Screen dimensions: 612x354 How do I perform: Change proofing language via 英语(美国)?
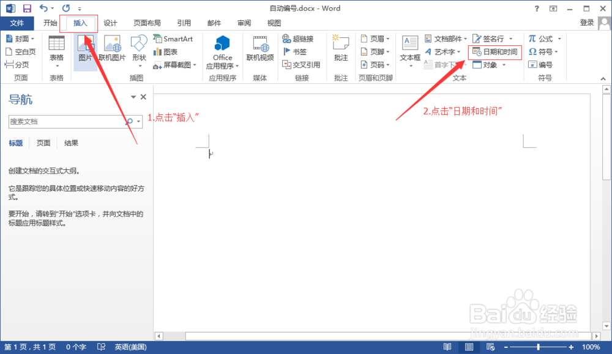click(x=130, y=347)
